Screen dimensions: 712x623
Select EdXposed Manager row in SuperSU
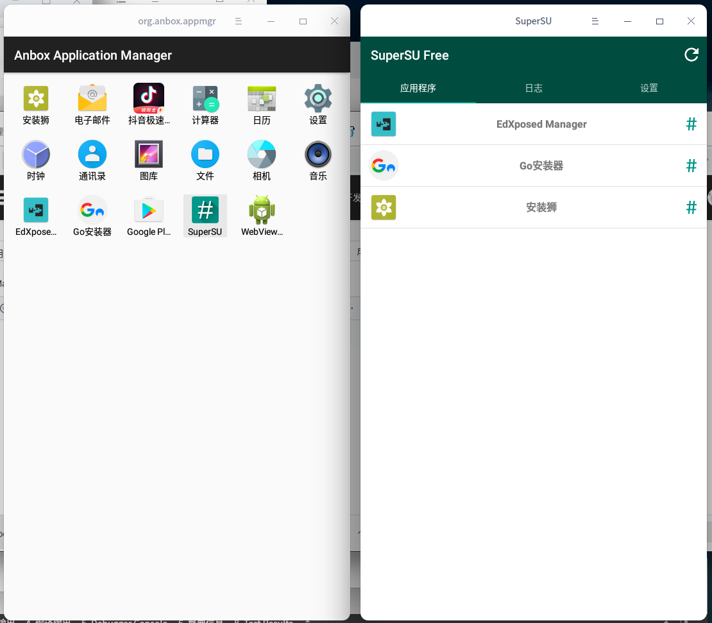(534, 124)
